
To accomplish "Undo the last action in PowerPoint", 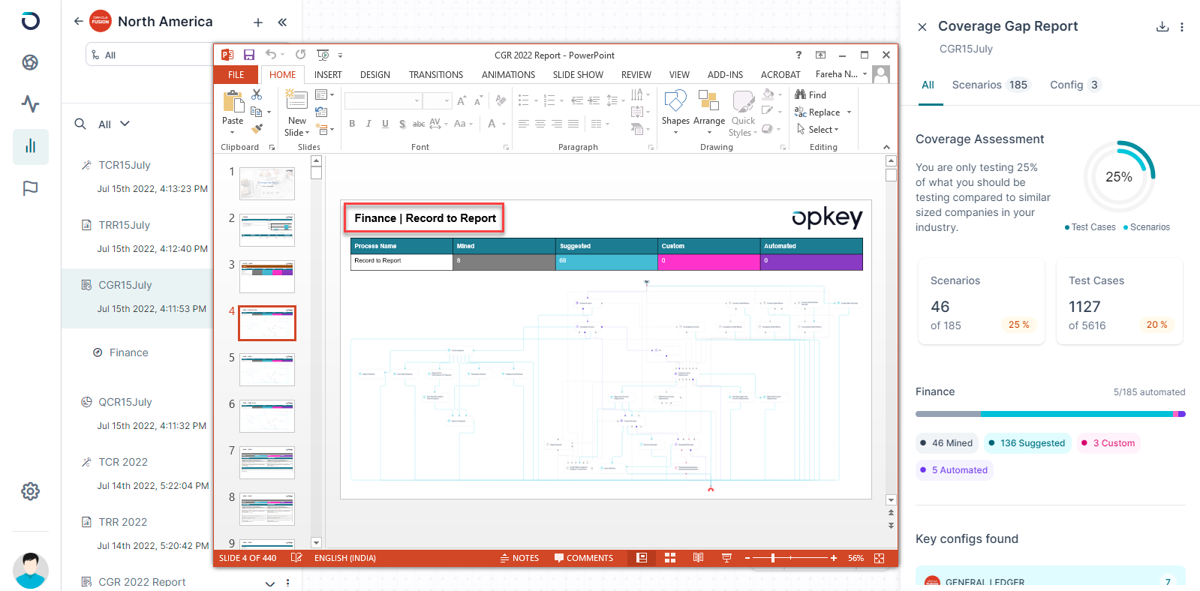I will [271, 55].
